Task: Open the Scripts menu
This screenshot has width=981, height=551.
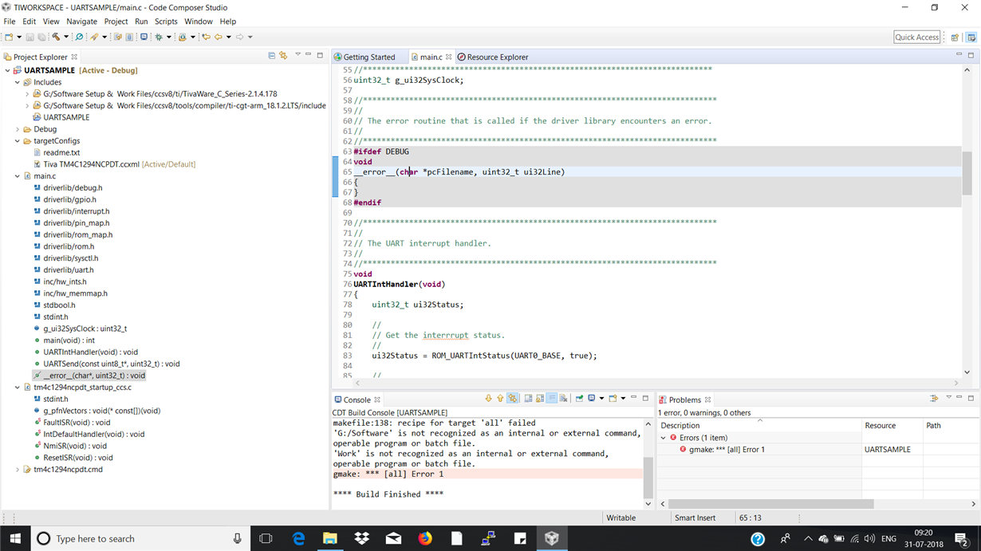Action: tap(166, 22)
